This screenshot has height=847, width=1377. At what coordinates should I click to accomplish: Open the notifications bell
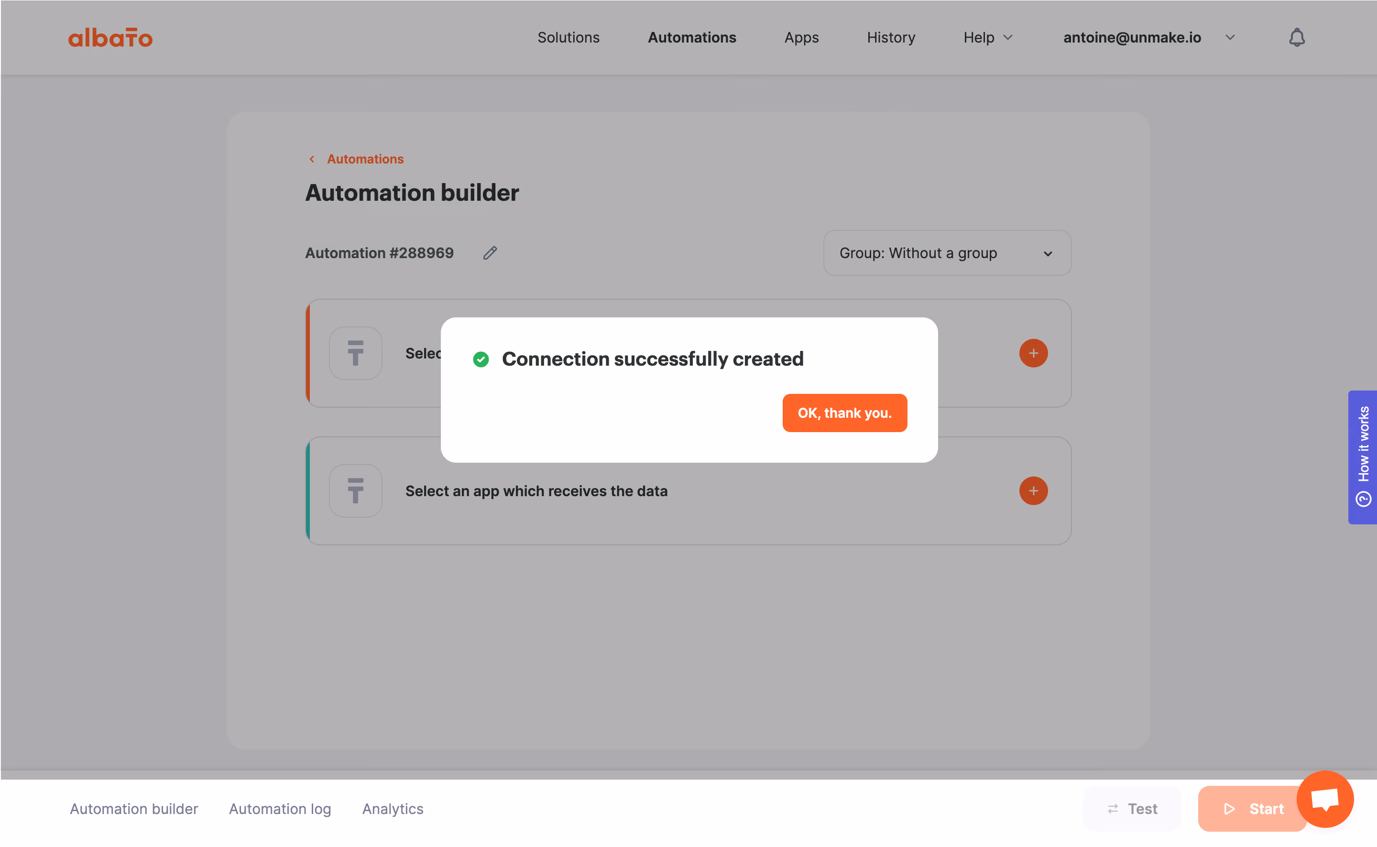tap(1296, 38)
